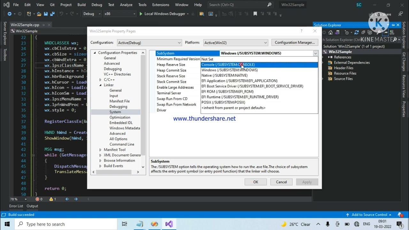
Task: Expand the Build Events tree node
Action: point(100,166)
